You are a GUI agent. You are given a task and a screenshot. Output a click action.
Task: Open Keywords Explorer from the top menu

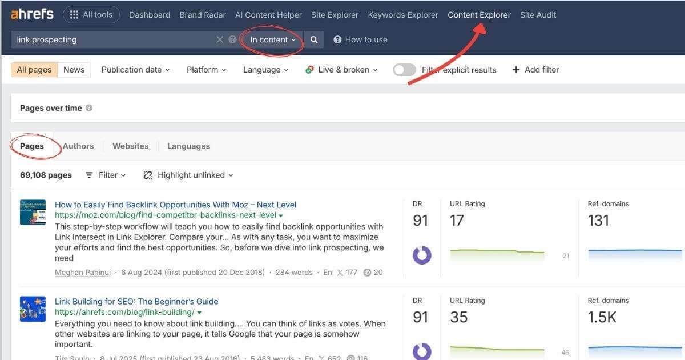[402, 14]
